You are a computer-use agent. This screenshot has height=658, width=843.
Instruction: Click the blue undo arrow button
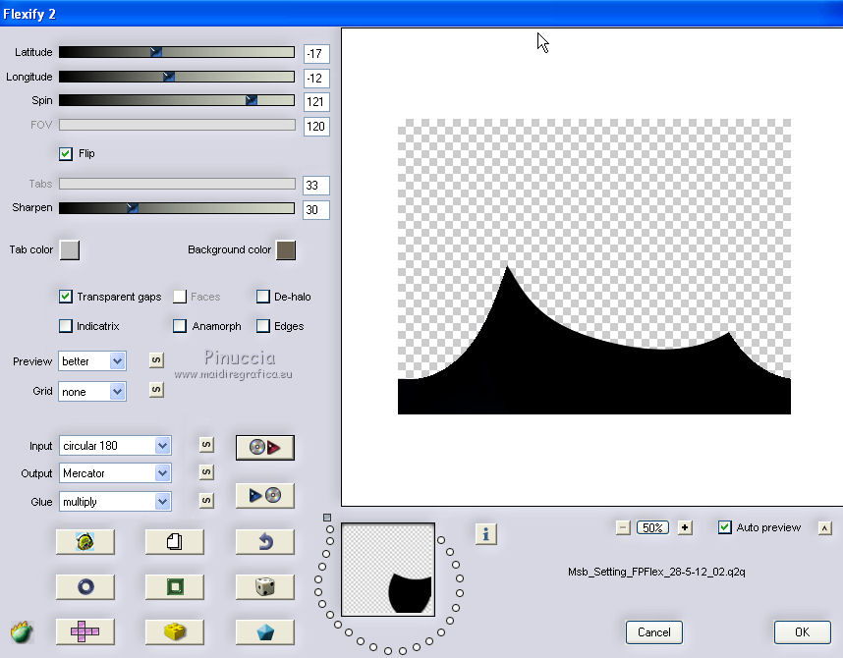(x=265, y=541)
